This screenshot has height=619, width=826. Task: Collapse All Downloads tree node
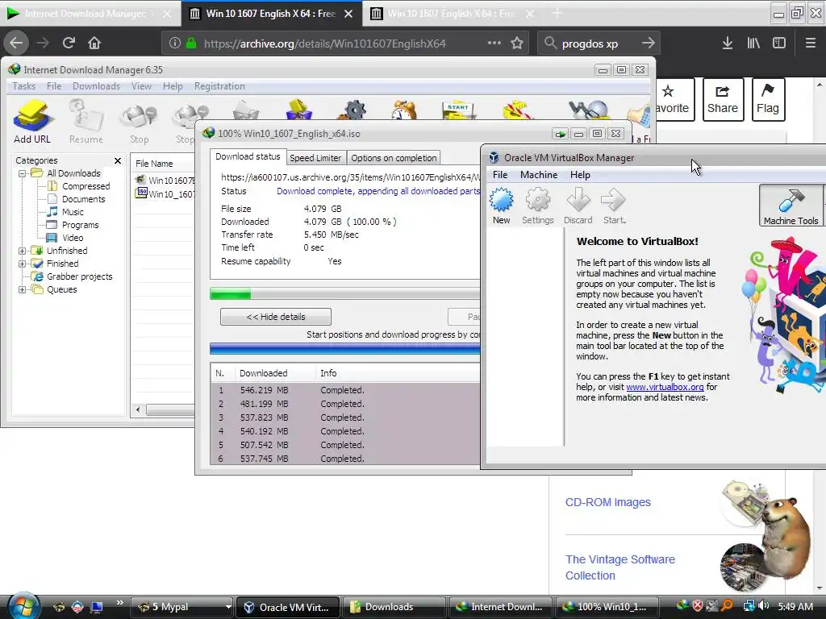pyautogui.click(x=22, y=173)
